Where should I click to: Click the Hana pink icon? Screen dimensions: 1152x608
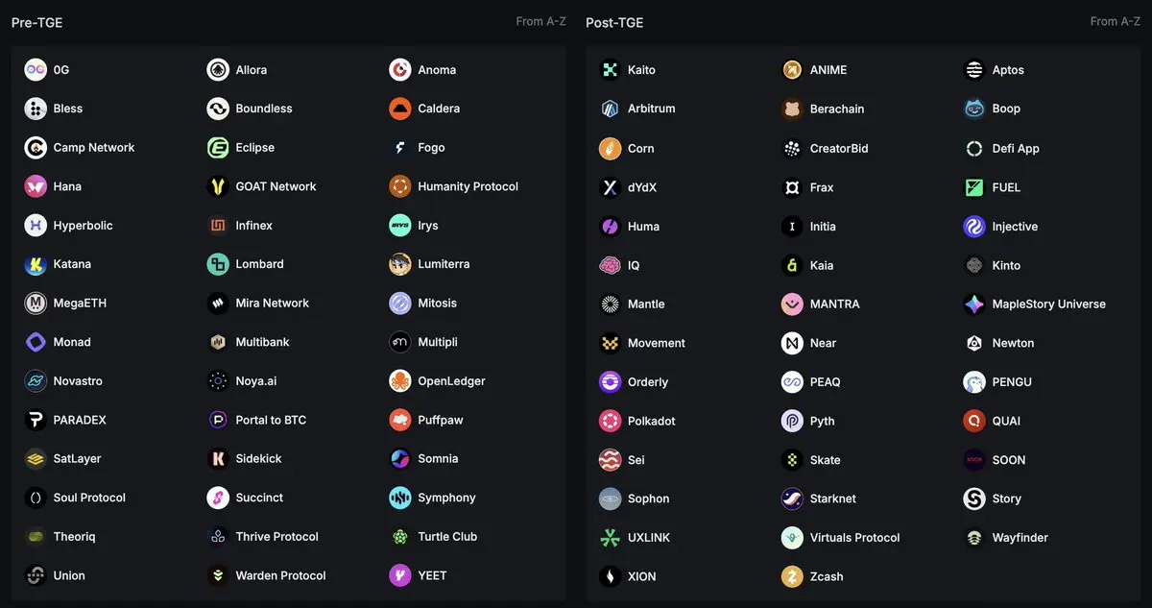(36, 186)
